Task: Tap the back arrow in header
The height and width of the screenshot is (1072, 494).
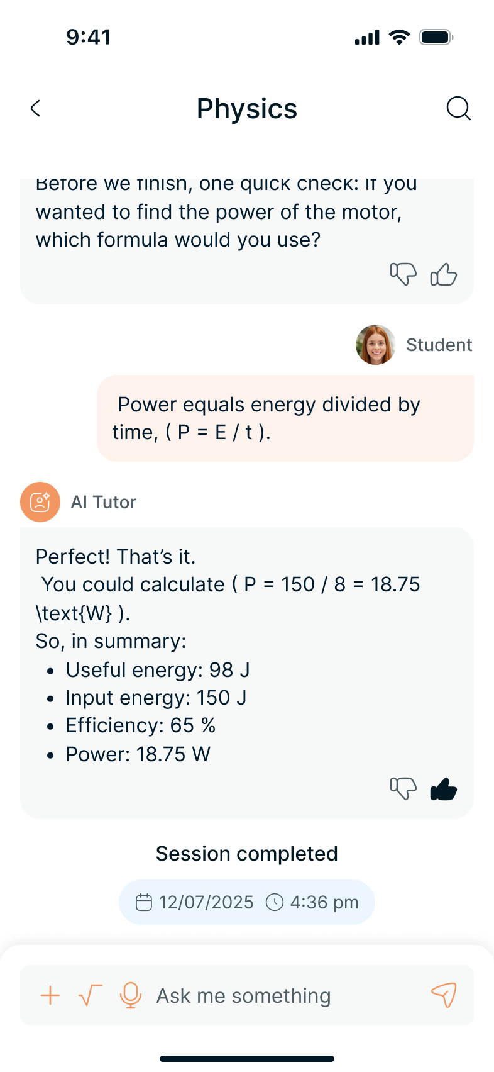Action: pos(36,108)
